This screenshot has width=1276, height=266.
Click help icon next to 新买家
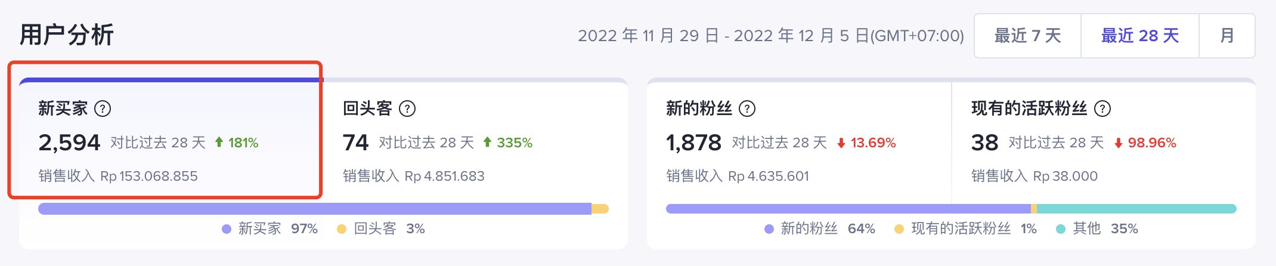pos(103,109)
